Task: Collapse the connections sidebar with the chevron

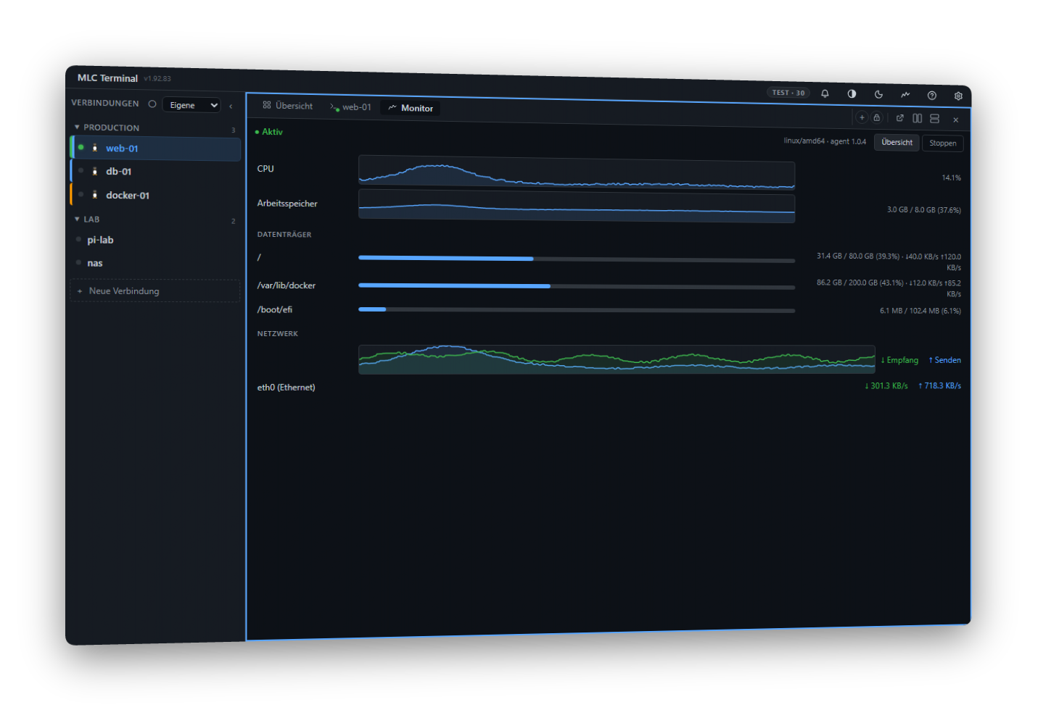Action: click(231, 106)
